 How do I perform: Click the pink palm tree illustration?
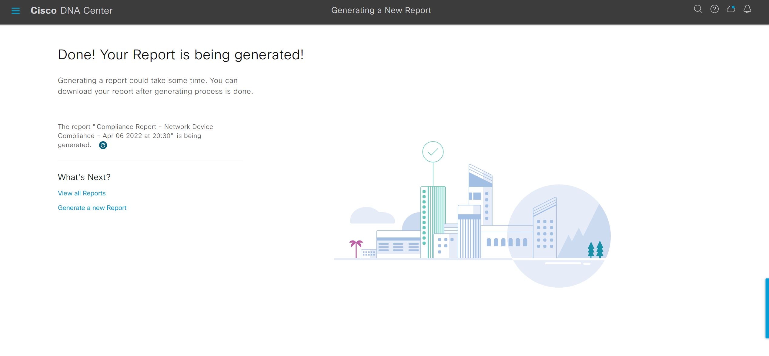[356, 248]
